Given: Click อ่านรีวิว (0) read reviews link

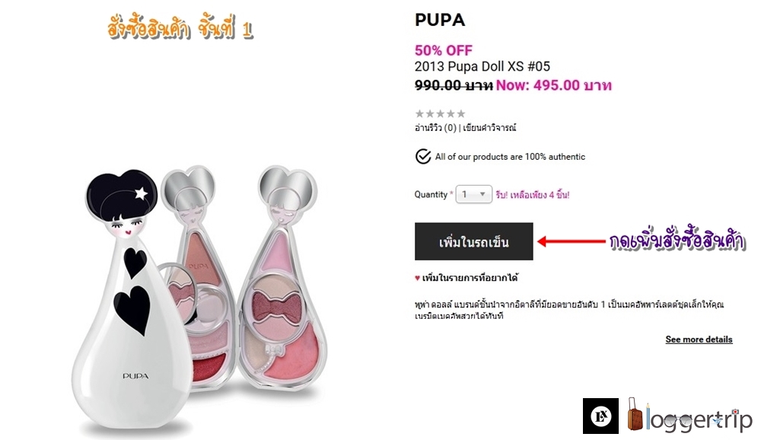Looking at the screenshot, I should point(435,128).
